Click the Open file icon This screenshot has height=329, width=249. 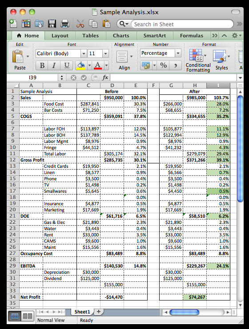click(x=39, y=24)
